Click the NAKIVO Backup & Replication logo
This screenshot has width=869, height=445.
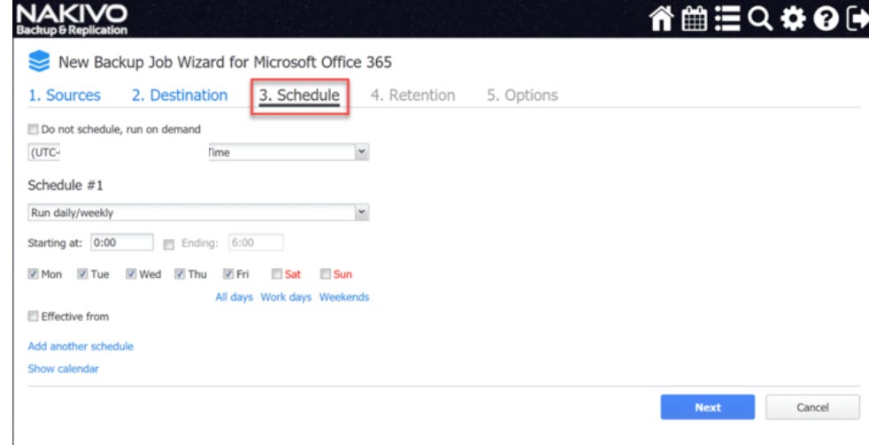(x=72, y=19)
